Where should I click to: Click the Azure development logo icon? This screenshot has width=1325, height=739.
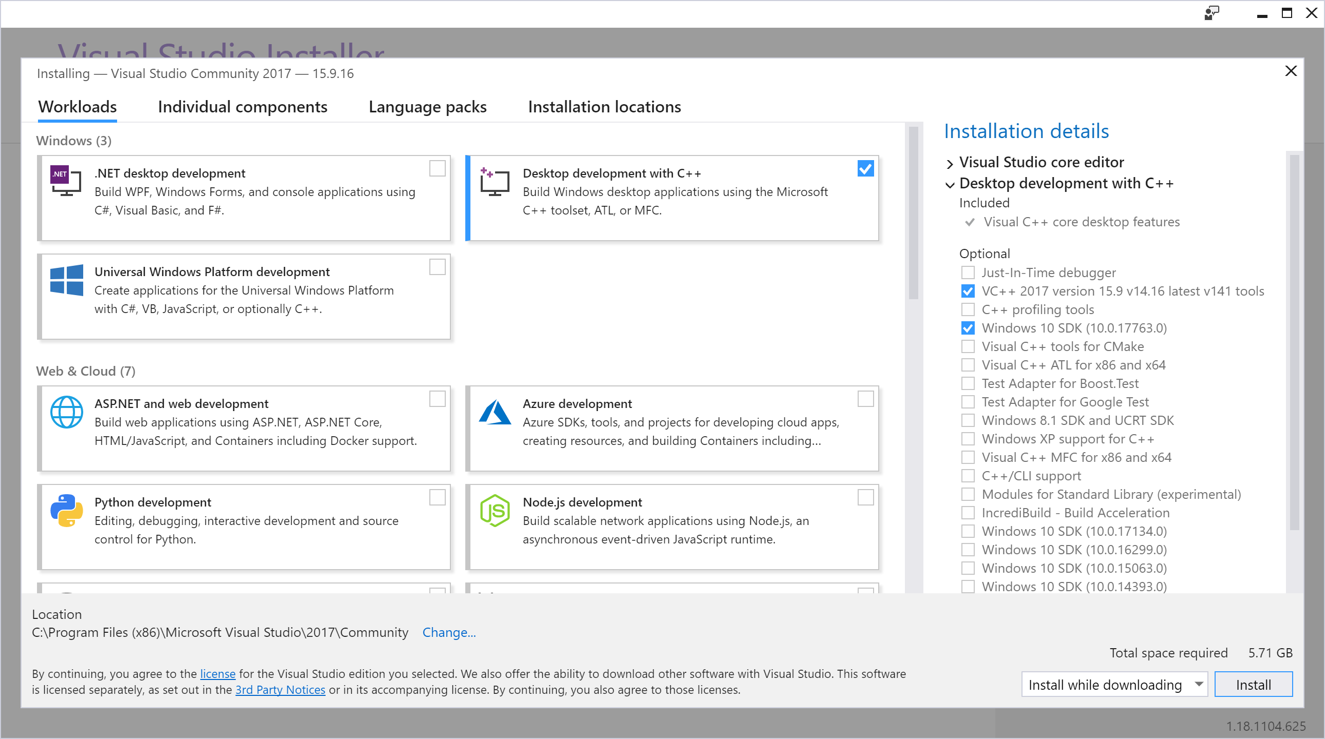[495, 412]
